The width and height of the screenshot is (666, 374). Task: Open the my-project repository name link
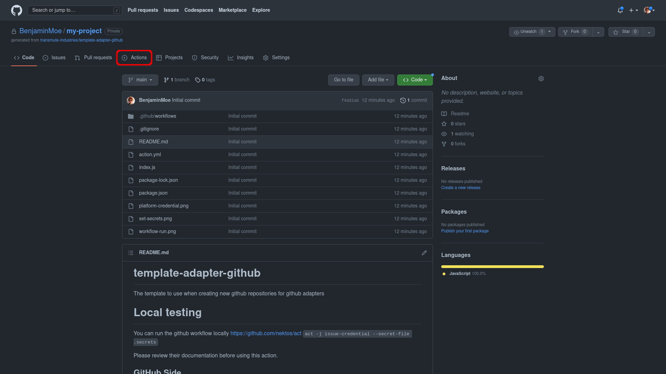pyautogui.click(x=84, y=31)
